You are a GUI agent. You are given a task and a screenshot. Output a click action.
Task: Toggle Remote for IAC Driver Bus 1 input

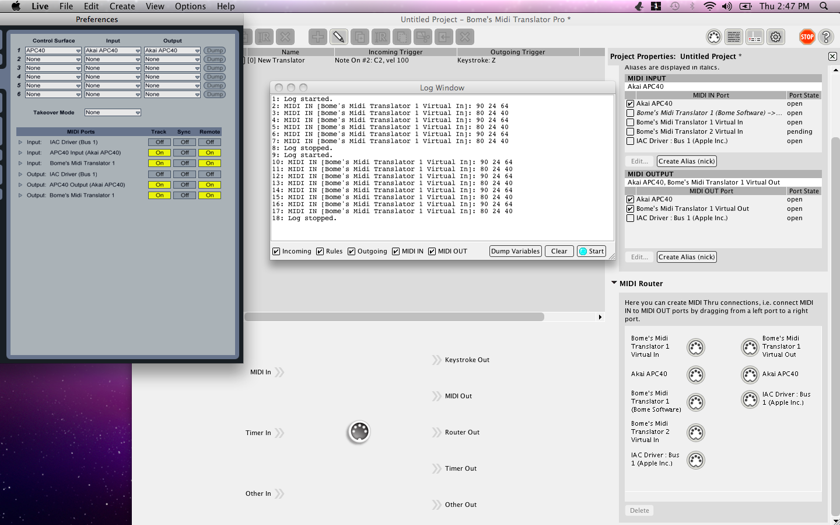pos(210,142)
